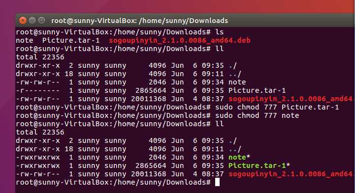Click the command 'sudo chmod 777 note'

pos(257,115)
